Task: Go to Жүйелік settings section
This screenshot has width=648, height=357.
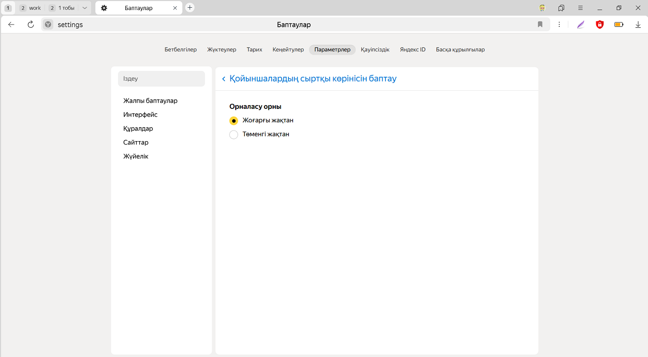Action: point(136,156)
